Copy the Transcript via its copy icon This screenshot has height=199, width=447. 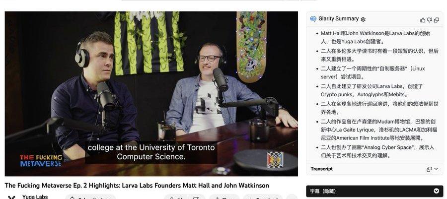click(429, 169)
